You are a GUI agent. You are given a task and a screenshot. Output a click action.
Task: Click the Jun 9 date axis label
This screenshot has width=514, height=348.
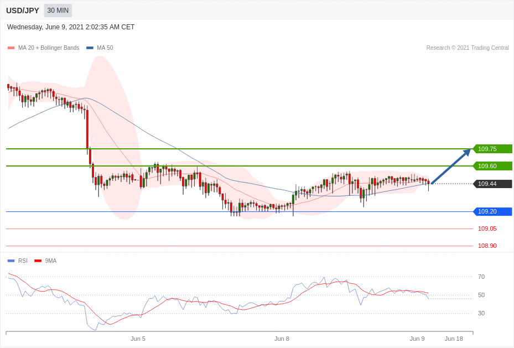coord(417,339)
